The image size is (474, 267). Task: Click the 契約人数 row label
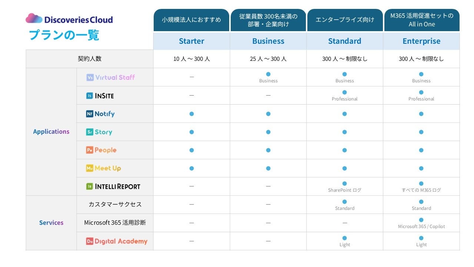tap(90, 59)
